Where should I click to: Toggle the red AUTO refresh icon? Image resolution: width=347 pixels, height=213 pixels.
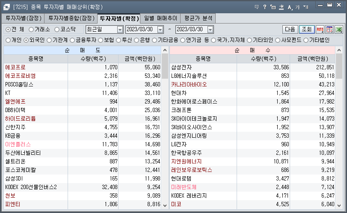[x=320, y=30]
